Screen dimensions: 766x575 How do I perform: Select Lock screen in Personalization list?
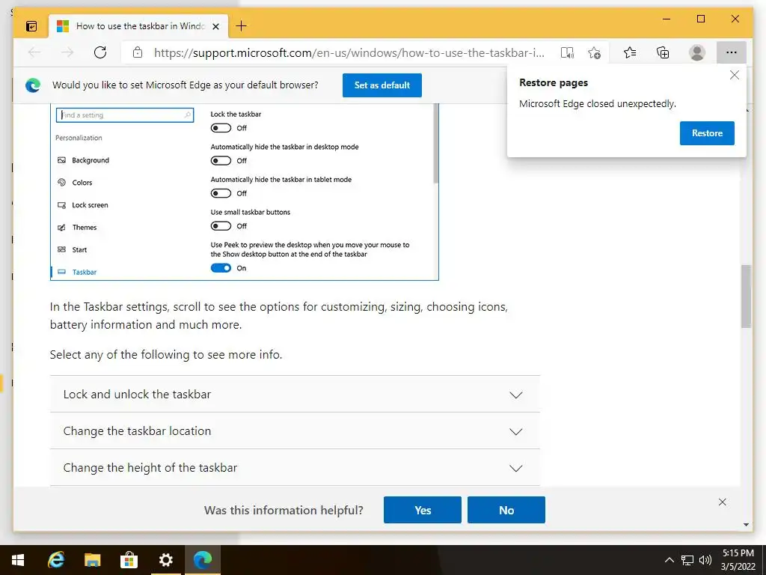(82, 205)
